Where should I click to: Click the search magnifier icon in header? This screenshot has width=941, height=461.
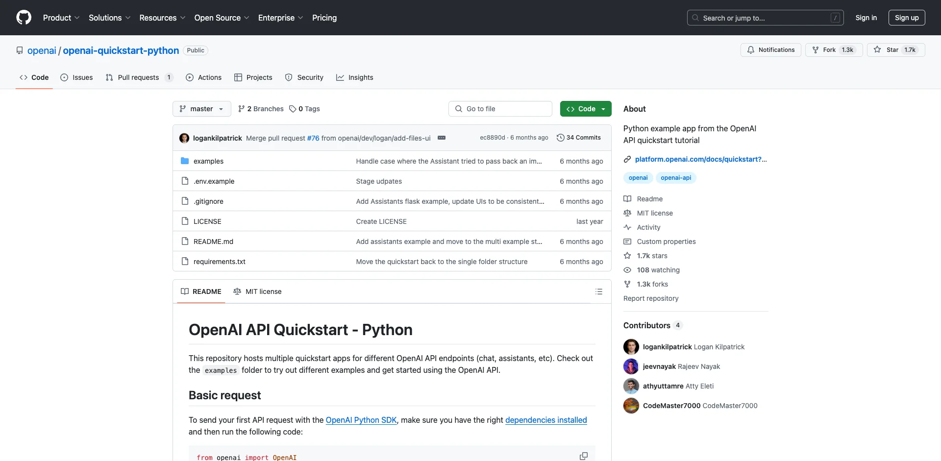(695, 18)
